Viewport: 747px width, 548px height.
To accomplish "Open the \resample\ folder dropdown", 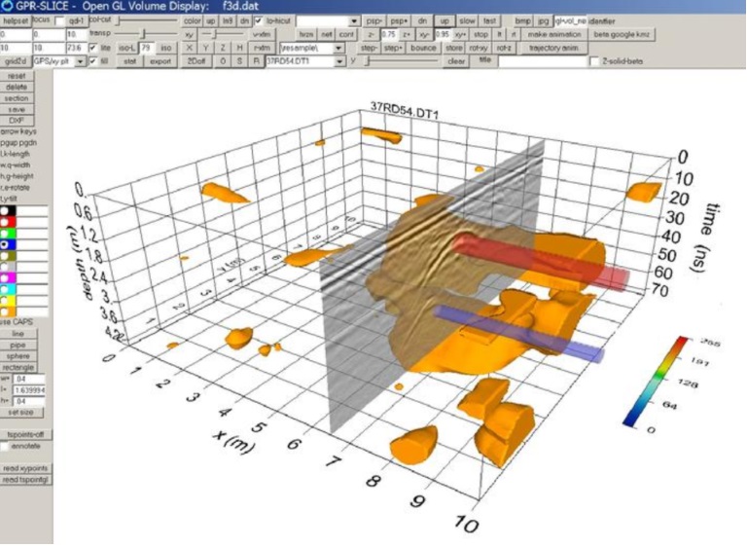I will pos(338,48).
